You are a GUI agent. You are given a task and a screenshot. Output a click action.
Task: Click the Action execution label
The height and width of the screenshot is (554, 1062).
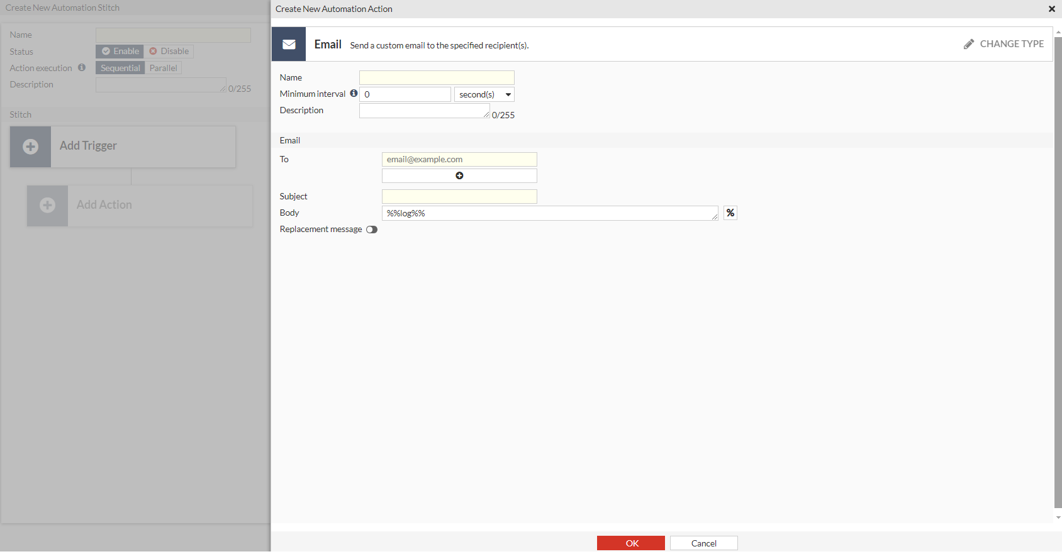coord(41,68)
